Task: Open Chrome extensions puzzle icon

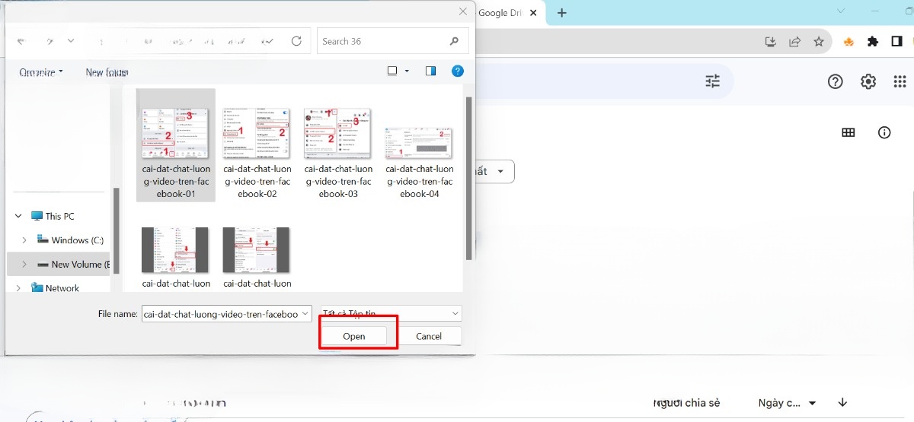Action: (x=873, y=42)
